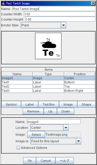Remove the selected item
Image resolution: width=97 pixels, height=165 pixels.
pos(33,111)
